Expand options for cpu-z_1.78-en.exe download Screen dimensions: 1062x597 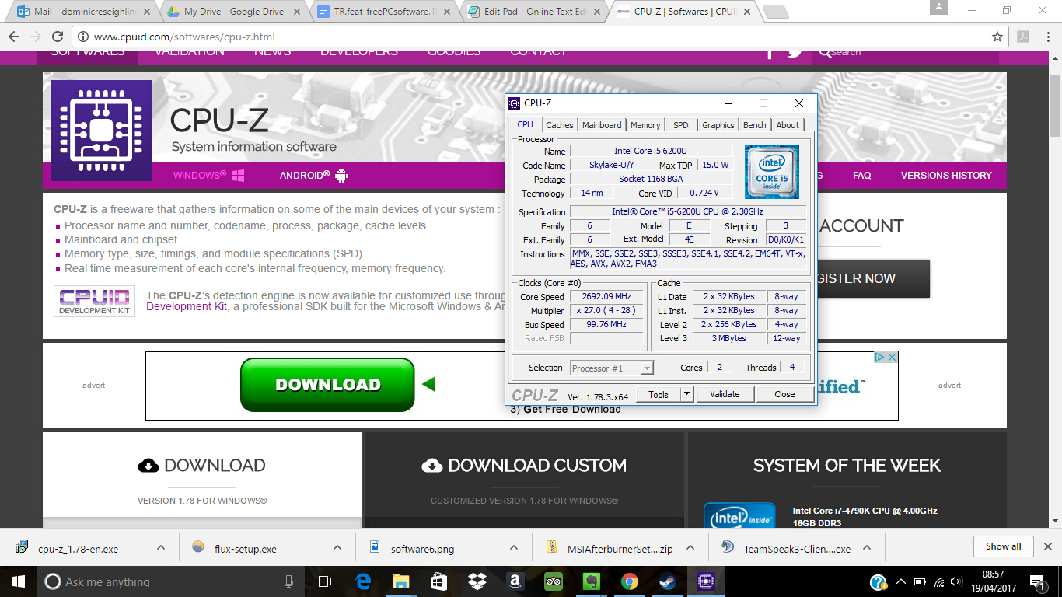coord(160,548)
